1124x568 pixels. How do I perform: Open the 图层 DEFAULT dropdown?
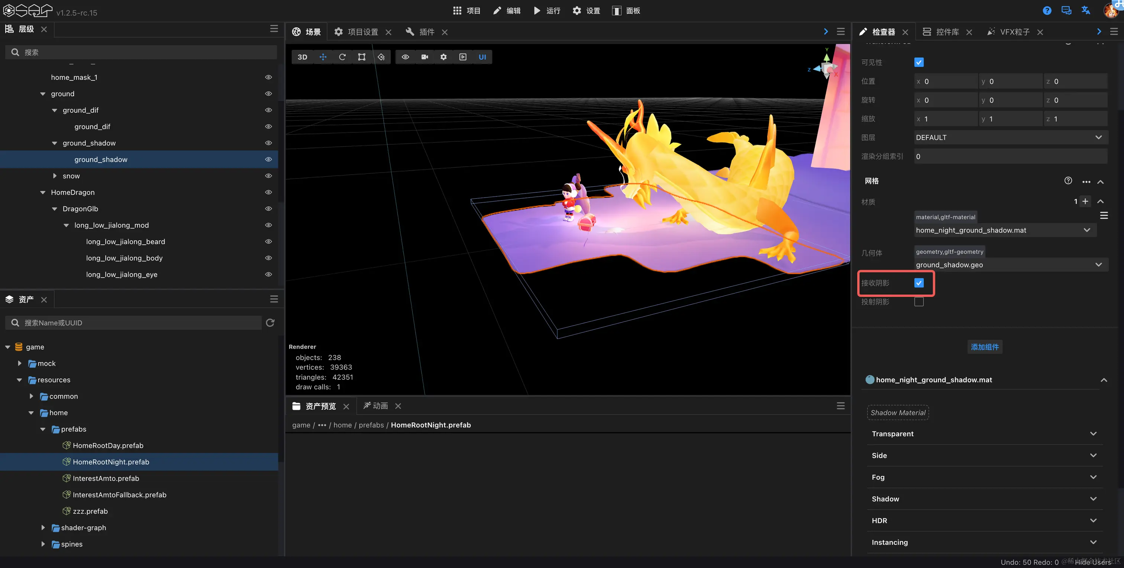tap(1010, 138)
